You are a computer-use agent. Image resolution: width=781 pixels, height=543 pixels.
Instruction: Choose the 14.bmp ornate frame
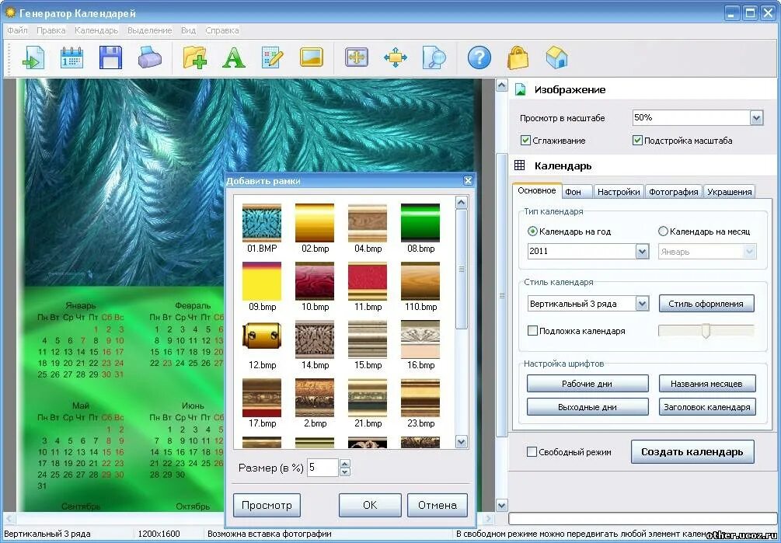point(315,339)
